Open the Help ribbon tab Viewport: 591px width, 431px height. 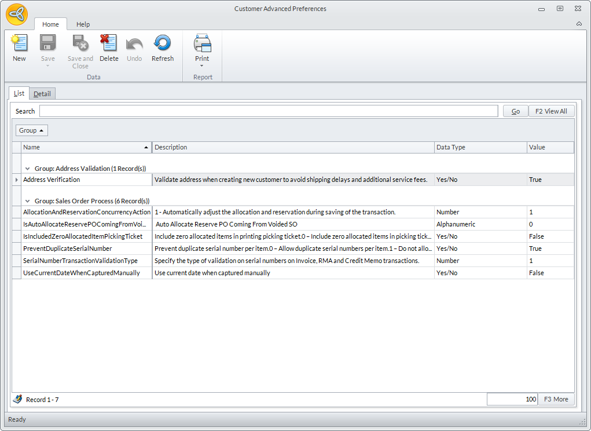pos(83,24)
